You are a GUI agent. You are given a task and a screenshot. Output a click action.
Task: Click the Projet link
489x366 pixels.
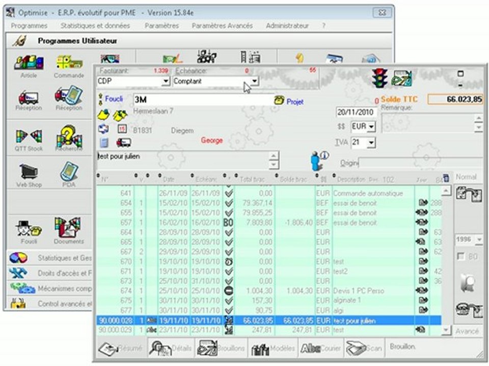coord(295,102)
